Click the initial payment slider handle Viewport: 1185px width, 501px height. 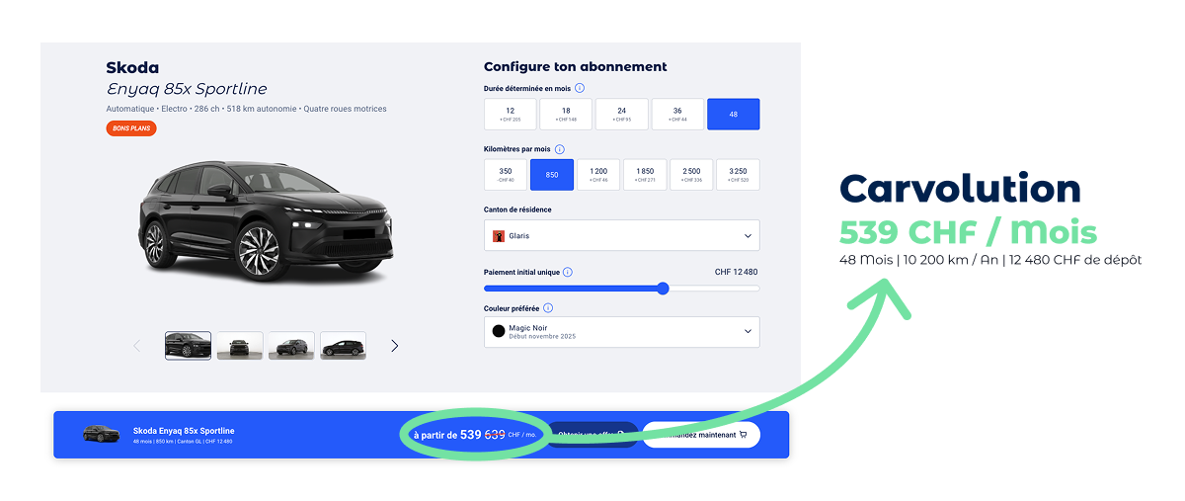coord(663,289)
